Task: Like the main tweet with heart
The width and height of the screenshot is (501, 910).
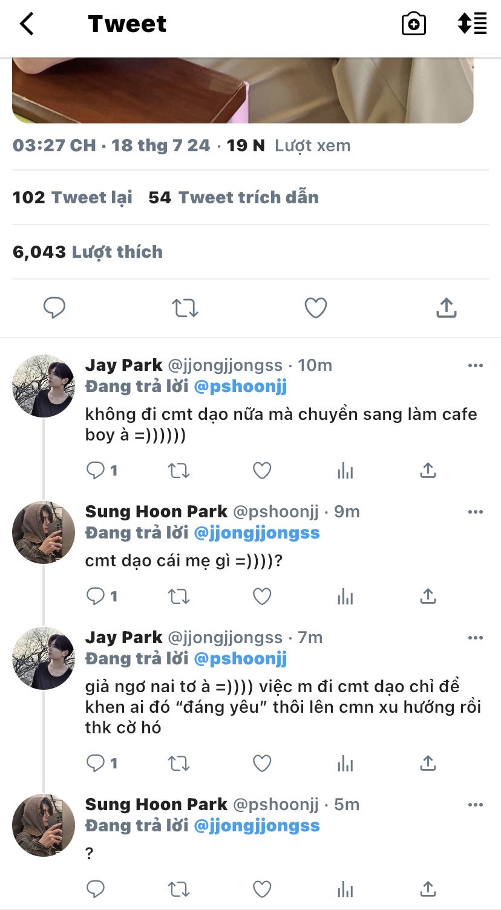Action: point(315,308)
